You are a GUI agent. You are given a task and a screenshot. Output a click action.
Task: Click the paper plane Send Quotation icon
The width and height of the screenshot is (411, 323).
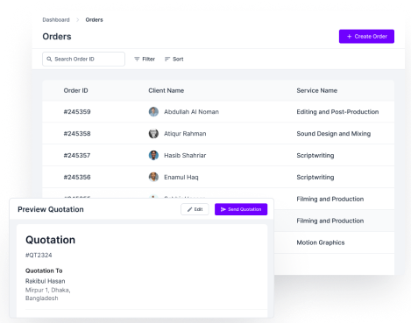223,209
